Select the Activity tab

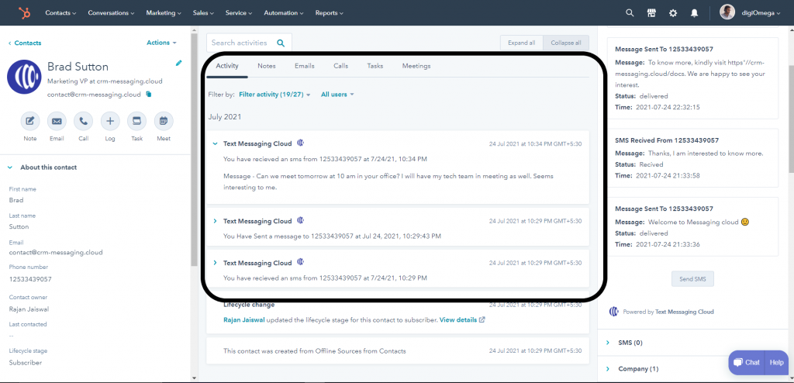[227, 66]
